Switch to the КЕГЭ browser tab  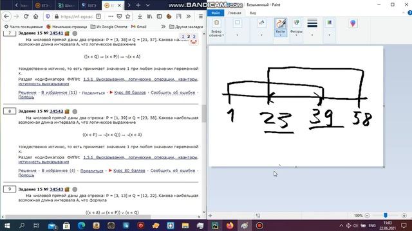[89, 5]
